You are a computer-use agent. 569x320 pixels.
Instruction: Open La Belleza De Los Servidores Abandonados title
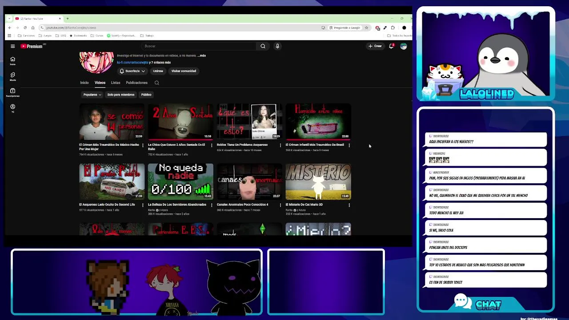[x=177, y=204]
